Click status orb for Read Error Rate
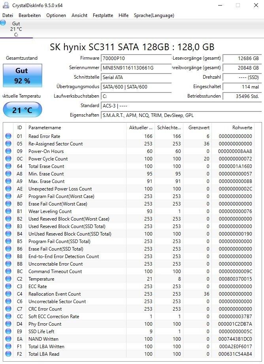Screen dimensions: 264x364 click(x=8, y=136)
